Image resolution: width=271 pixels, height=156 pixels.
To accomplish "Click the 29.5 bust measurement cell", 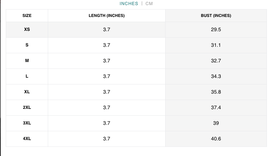I will tap(216, 30).
